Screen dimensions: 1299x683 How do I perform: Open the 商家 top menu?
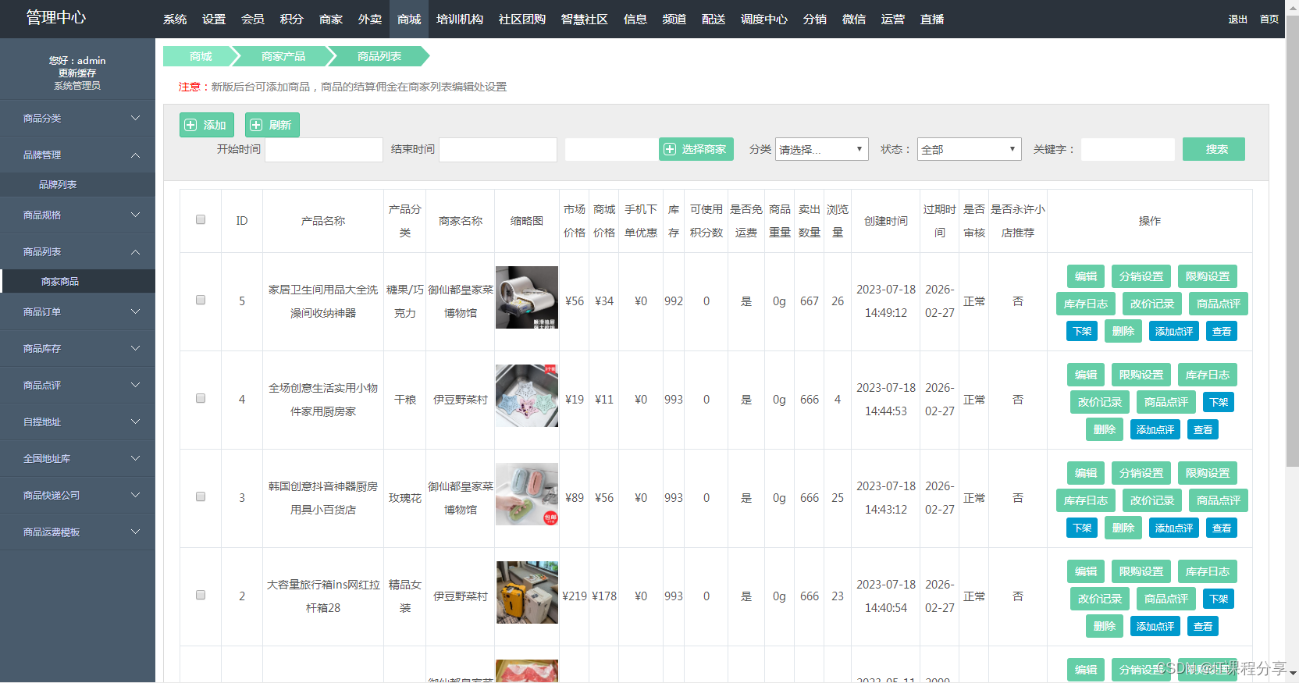(331, 19)
